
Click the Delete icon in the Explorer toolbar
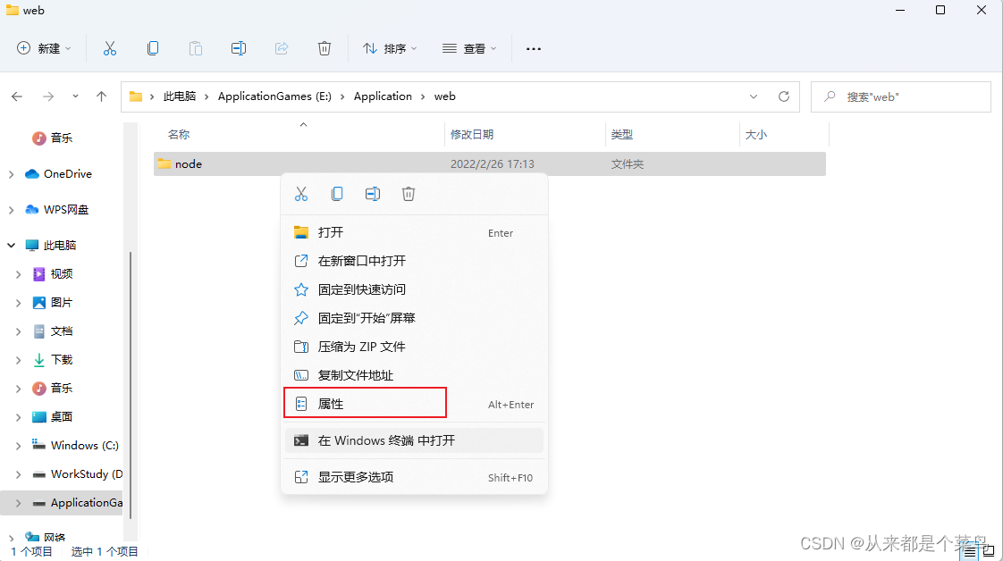pos(324,48)
